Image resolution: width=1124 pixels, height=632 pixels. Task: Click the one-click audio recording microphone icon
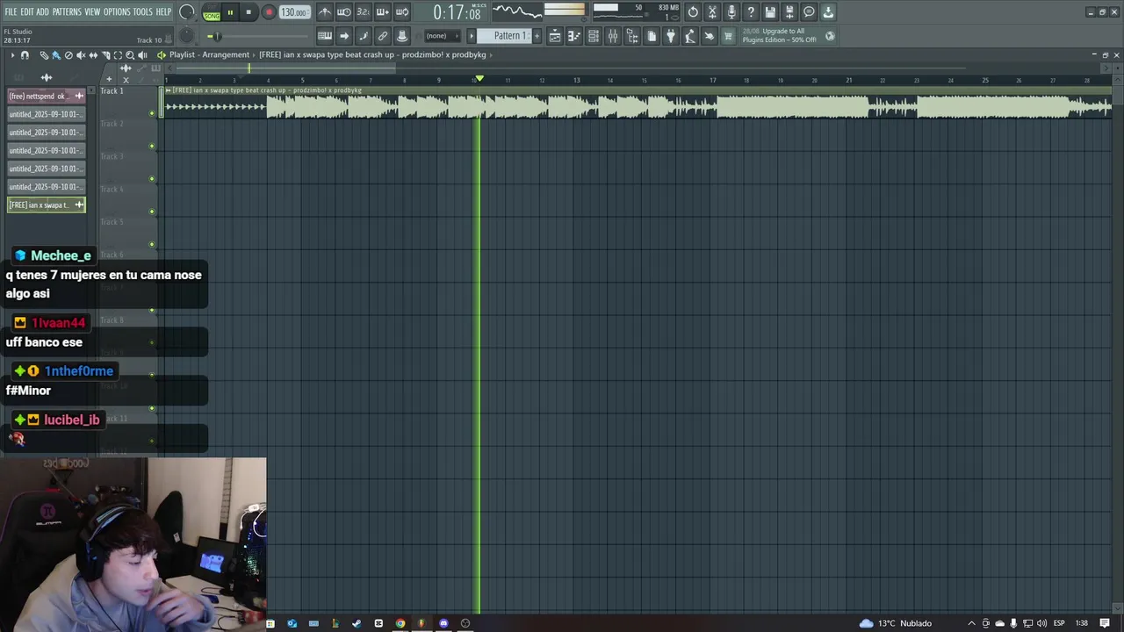click(731, 12)
